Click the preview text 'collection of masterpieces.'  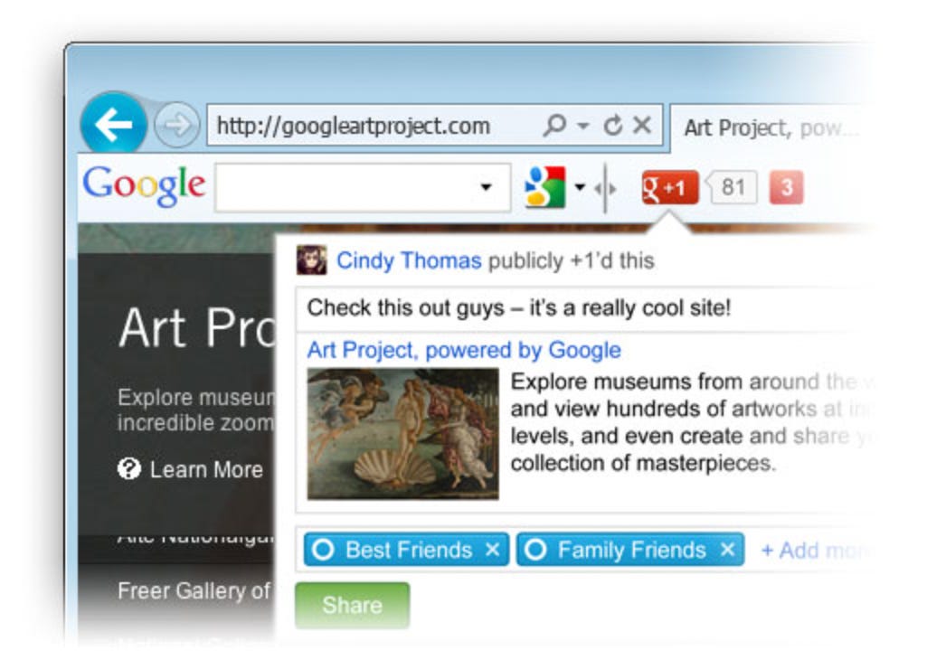(643, 464)
